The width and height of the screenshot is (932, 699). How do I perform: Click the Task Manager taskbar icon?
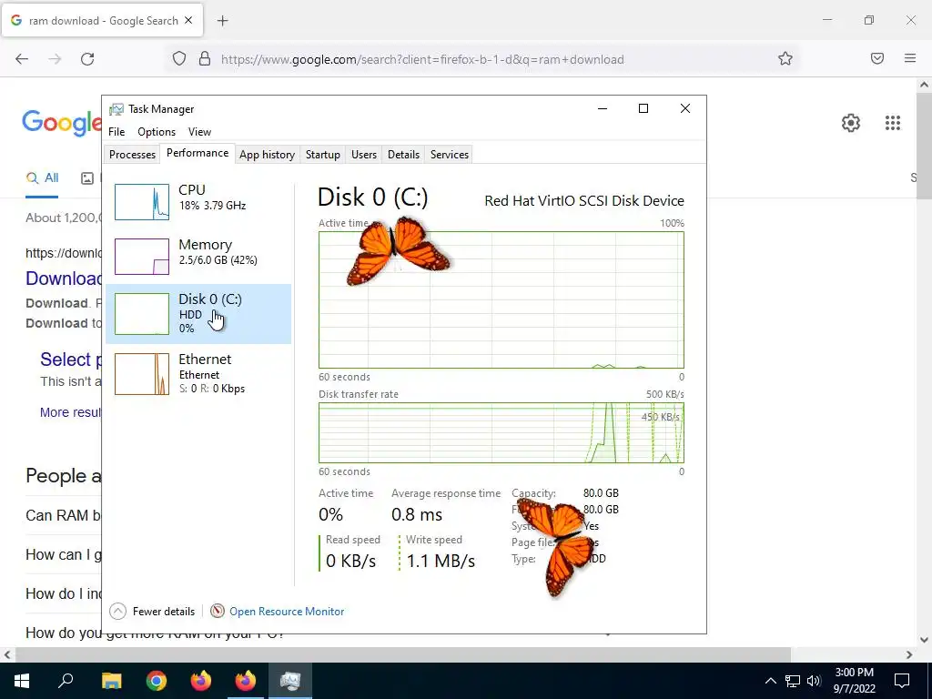point(290,681)
